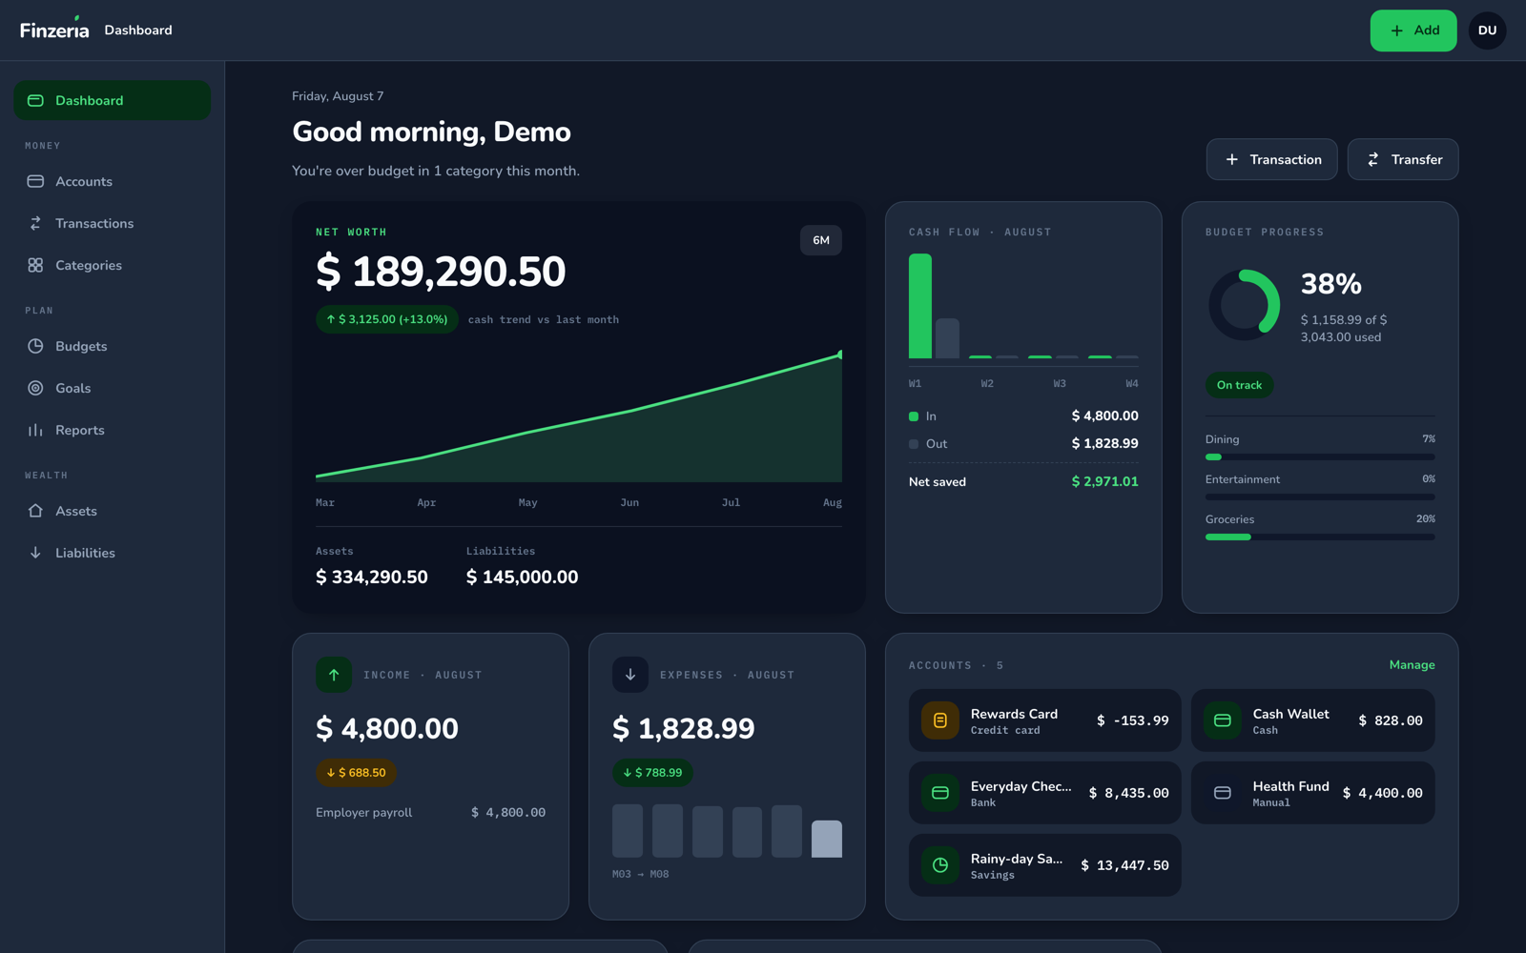The width and height of the screenshot is (1526, 953).
Task: Click the Assets house icon in sidebar
Action: [x=35, y=511]
